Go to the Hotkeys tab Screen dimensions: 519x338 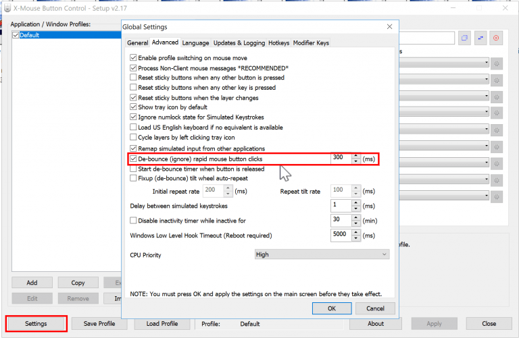(278, 43)
